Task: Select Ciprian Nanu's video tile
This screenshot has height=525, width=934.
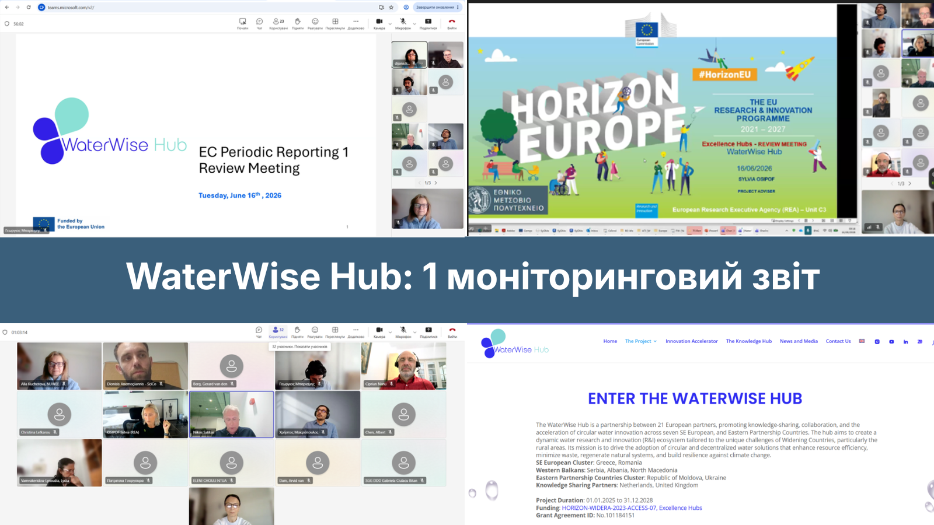Action: tap(404, 366)
